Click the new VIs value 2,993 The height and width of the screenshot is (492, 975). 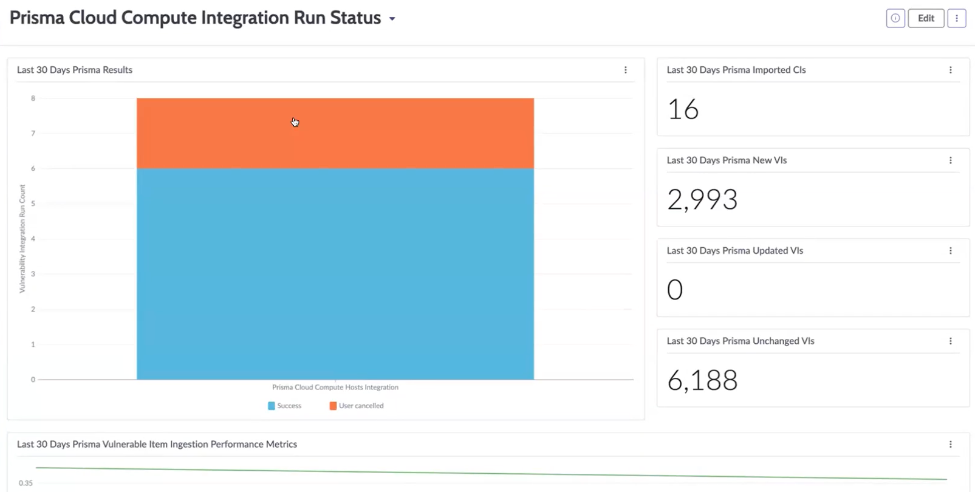(x=703, y=200)
